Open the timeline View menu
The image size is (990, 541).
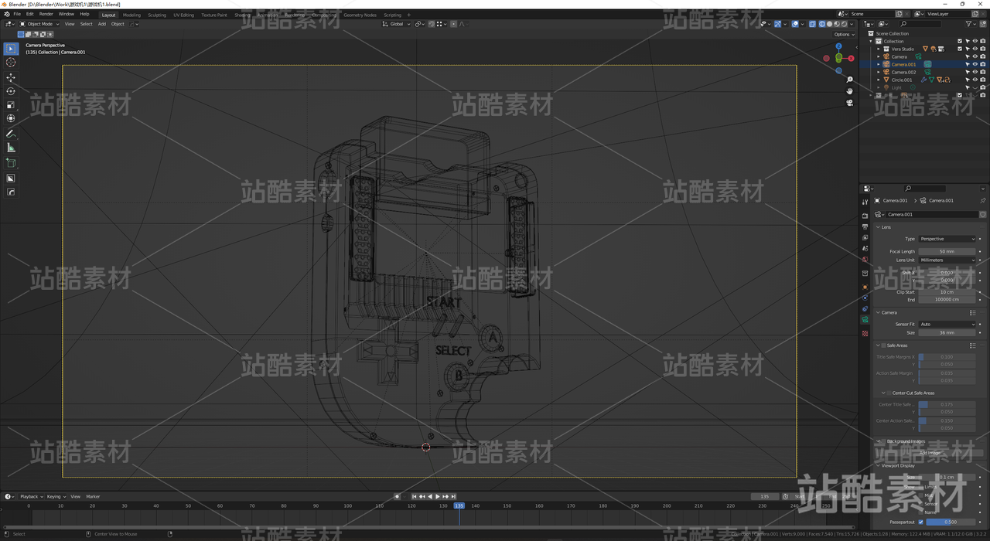(76, 496)
